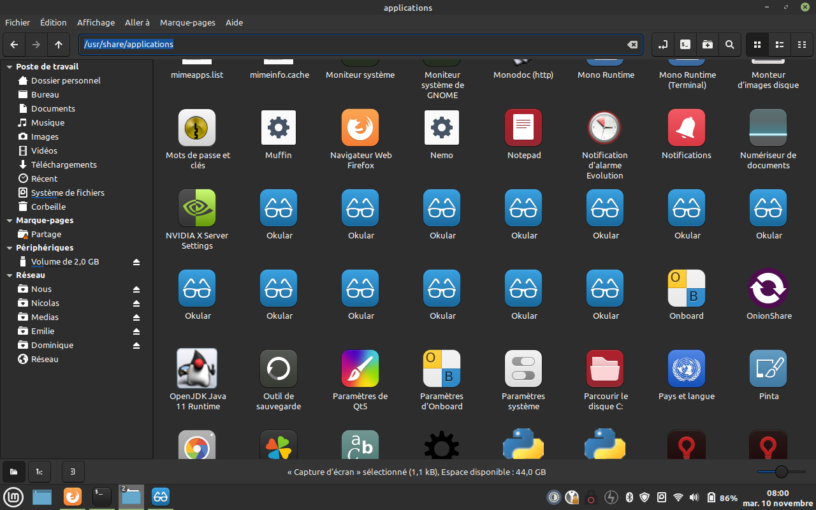Open the volume control in system tray
Screen dimensions: 816x510
pos(694,498)
